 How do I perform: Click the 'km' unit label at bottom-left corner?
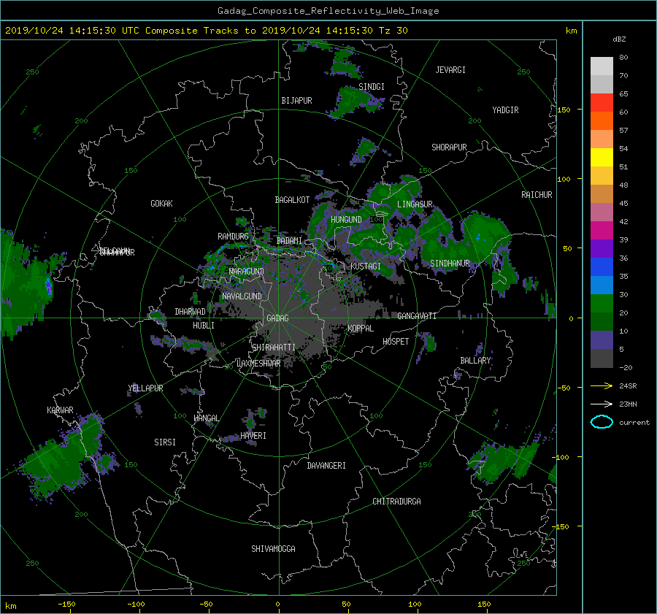10,606
